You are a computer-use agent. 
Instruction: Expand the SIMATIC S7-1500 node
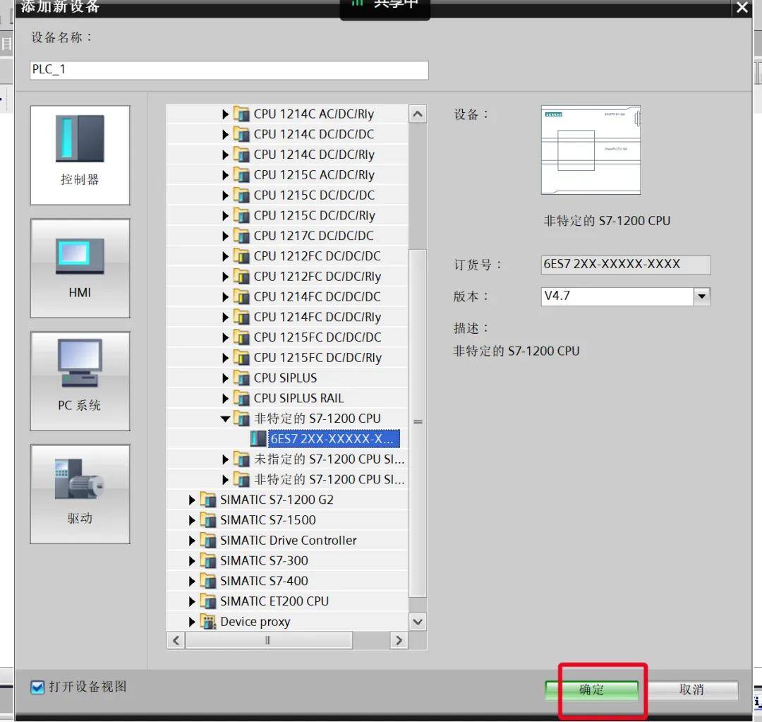point(192,520)
